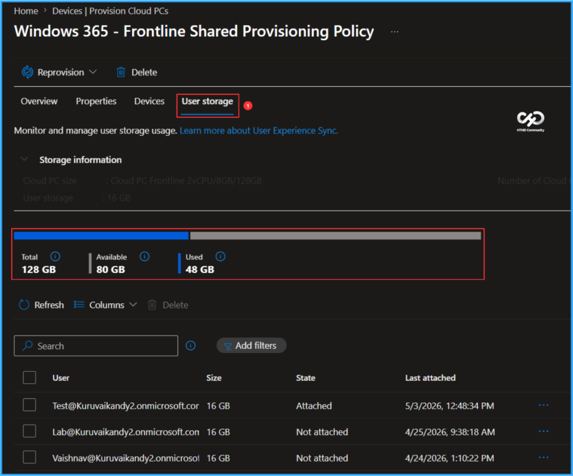Sort by the User column header
573x476 pixels.
(61, 378)
